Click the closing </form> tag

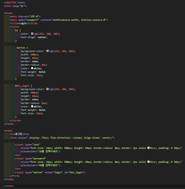(14, 176)
